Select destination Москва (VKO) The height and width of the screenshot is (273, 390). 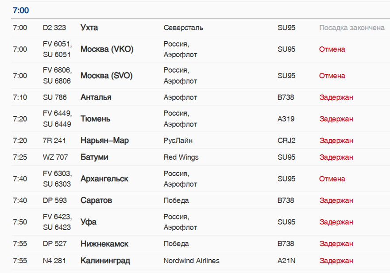[107, 49]
